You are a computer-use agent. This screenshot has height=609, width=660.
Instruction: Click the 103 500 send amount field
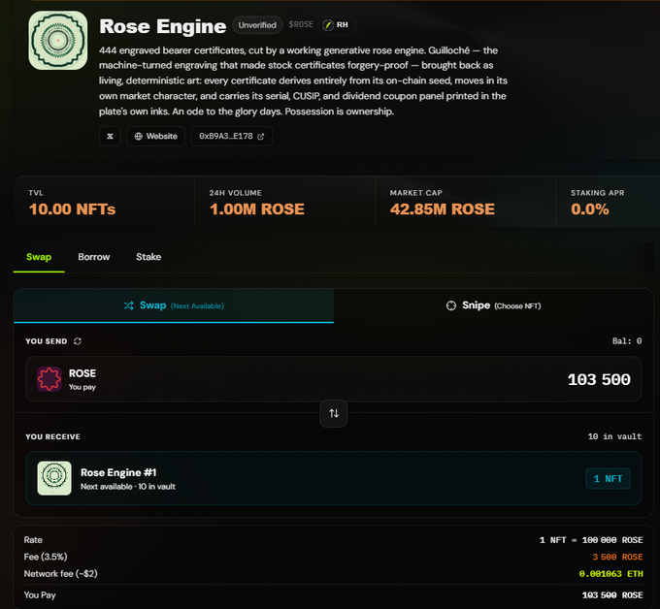click(x=599, y=380)
